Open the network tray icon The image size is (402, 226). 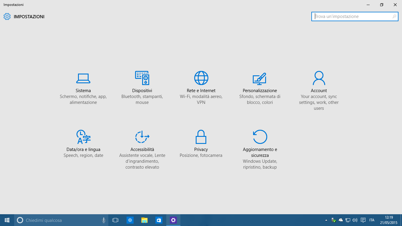coord(348,220)
